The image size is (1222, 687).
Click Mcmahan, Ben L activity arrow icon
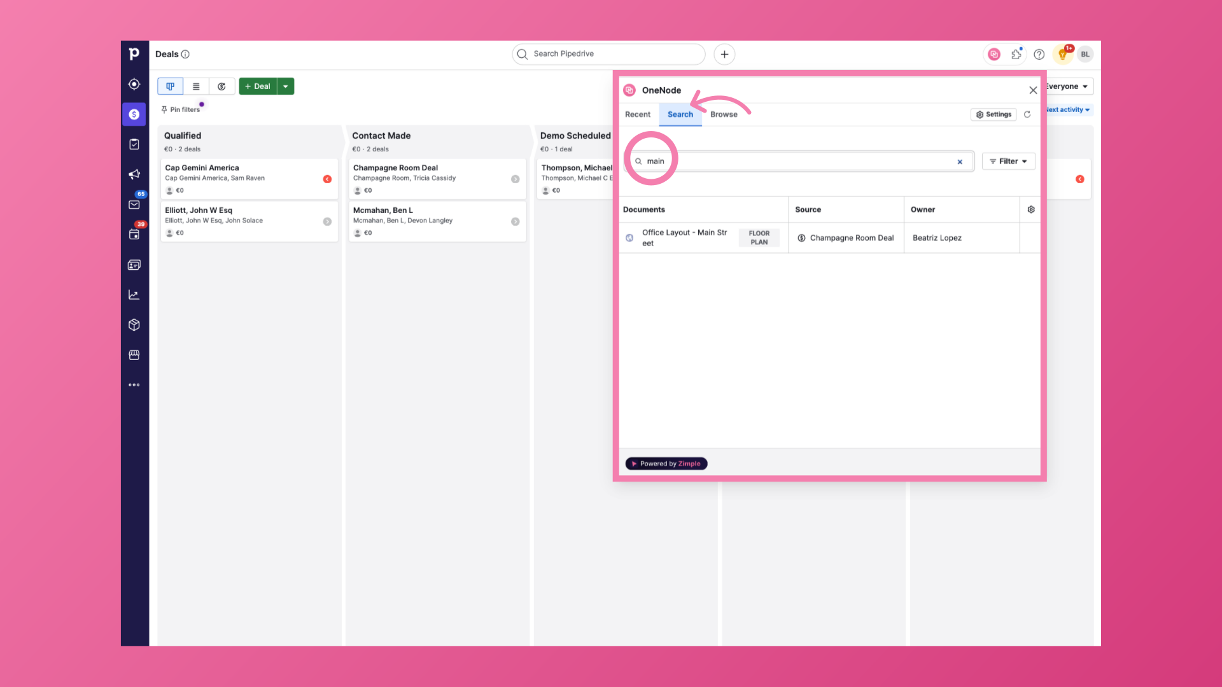click(516, 222)
